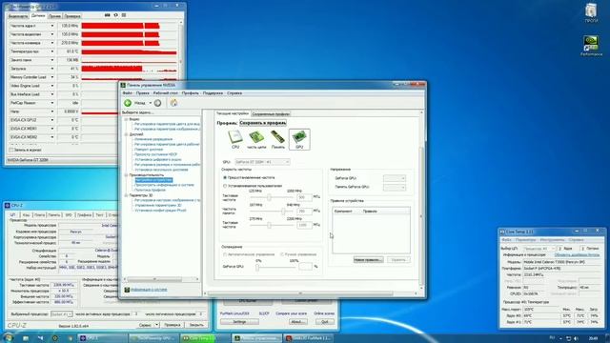Viewport: 610px width, 343px height.
Task: Select the GPU component icon
Action: click(299, 139)
